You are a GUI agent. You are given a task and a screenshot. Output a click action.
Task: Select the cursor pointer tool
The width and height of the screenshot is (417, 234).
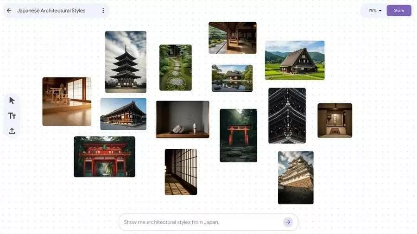tap(12, 101)
